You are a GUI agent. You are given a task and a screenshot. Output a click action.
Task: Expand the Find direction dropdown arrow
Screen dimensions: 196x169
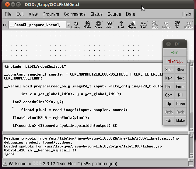[x=91, y=21]
